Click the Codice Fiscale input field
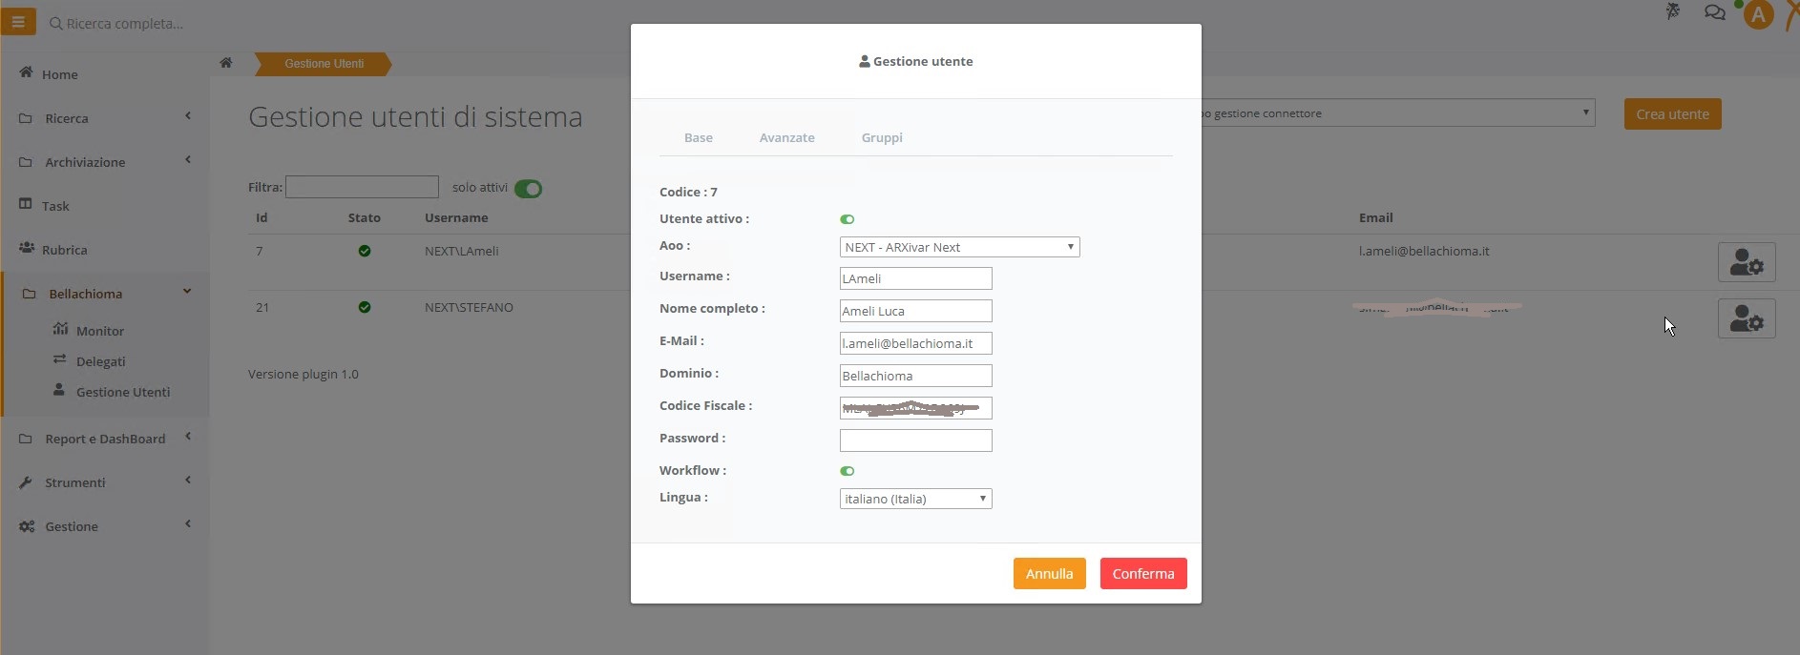1800x655 pixels. point(915,408)
